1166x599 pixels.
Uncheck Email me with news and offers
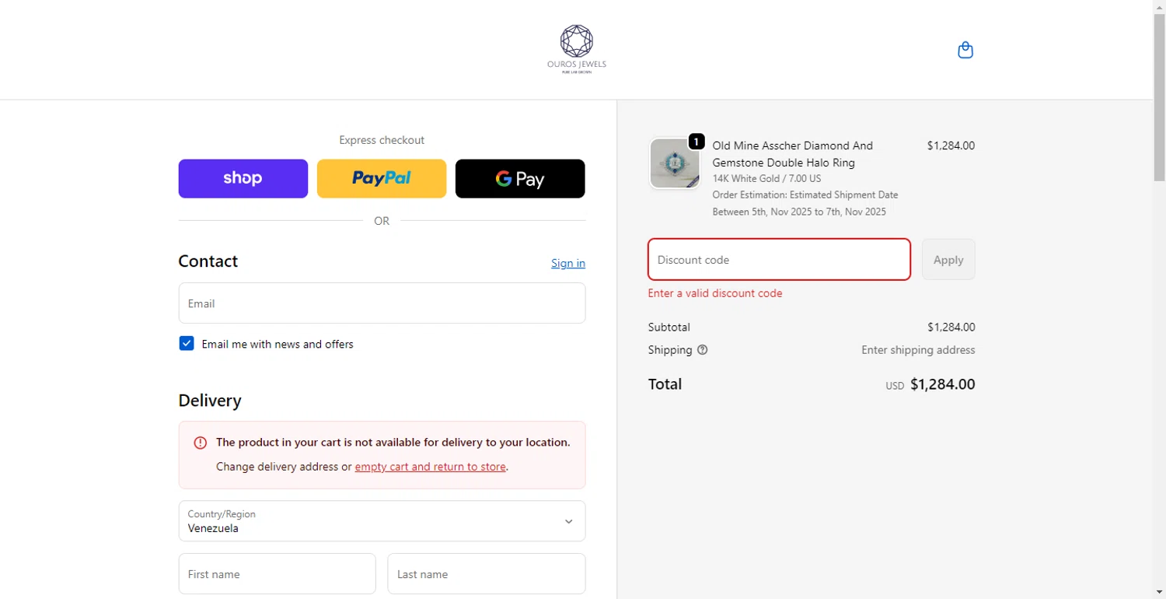click(187, 344)
